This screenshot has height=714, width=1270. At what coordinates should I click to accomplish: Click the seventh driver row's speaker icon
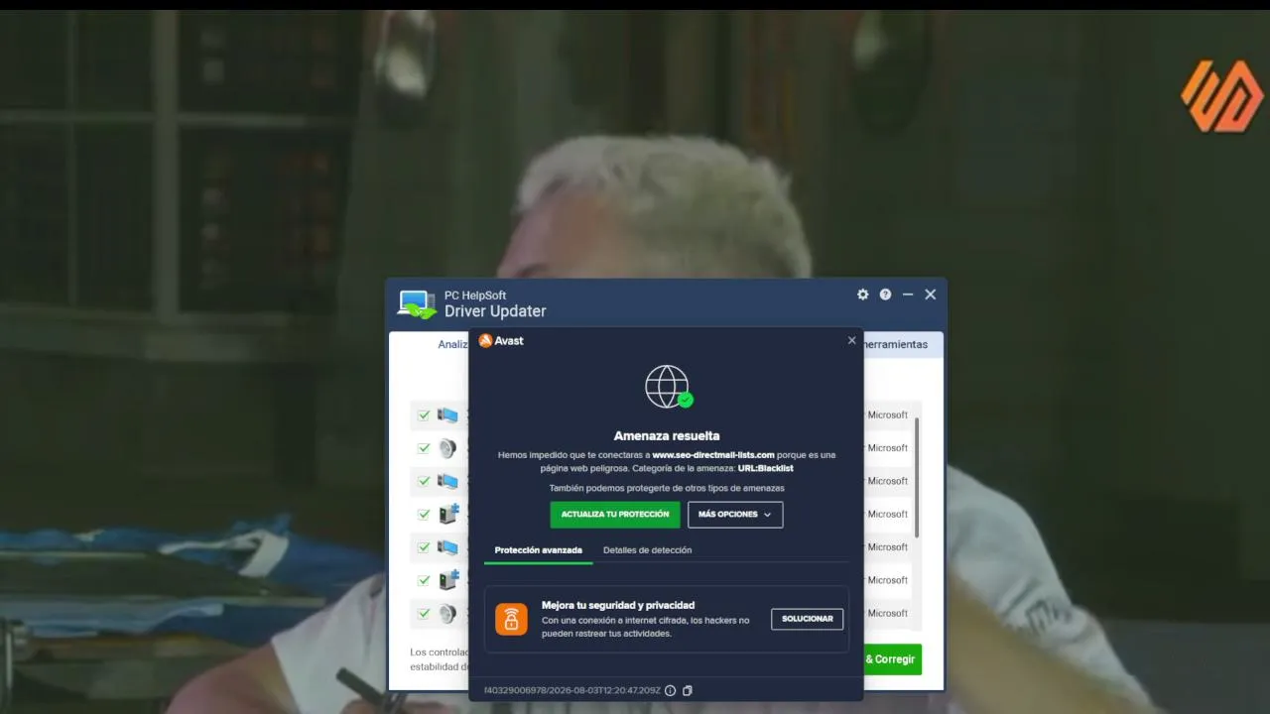click(448, 613)
